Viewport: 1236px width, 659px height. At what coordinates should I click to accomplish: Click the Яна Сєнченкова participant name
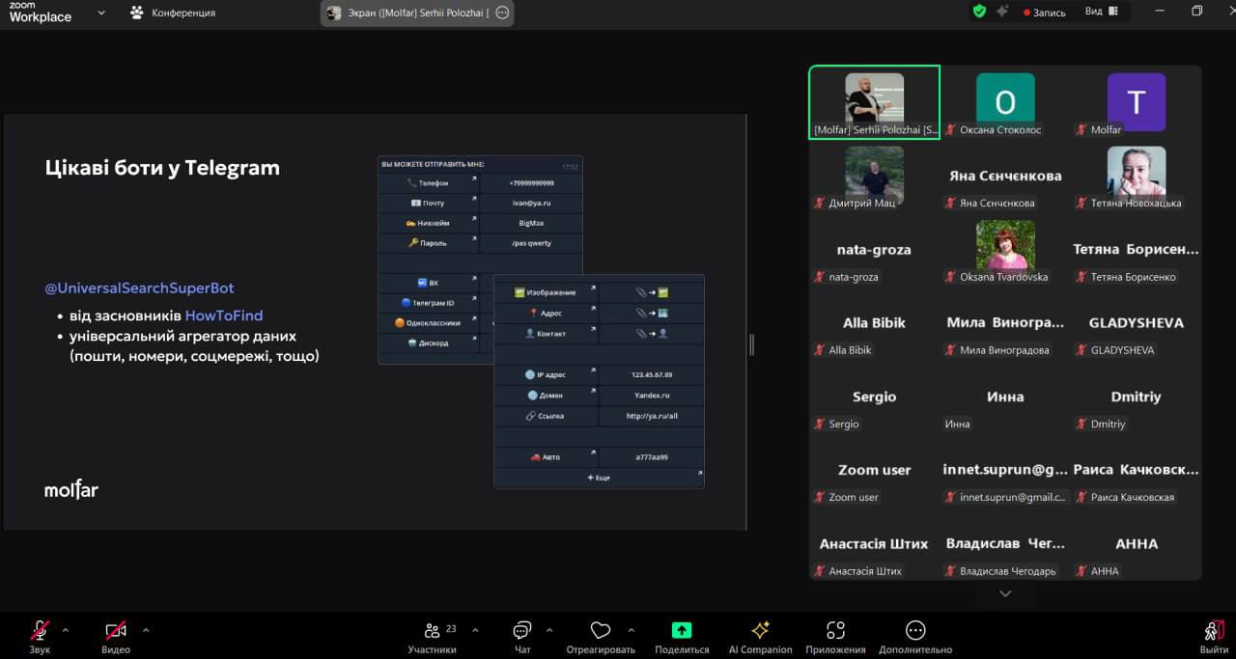tap(1005, 176)
